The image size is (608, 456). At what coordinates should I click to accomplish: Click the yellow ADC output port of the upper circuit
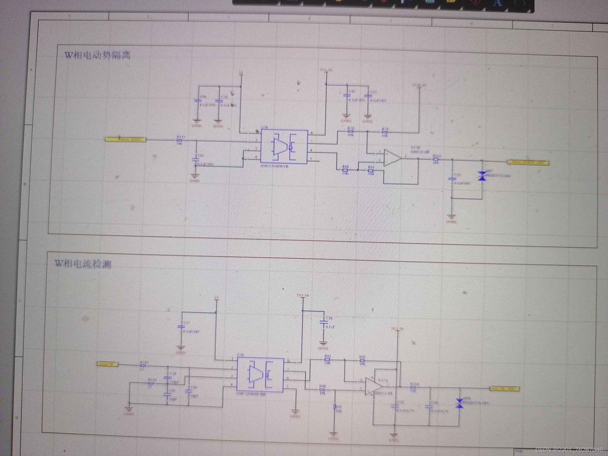528,162
